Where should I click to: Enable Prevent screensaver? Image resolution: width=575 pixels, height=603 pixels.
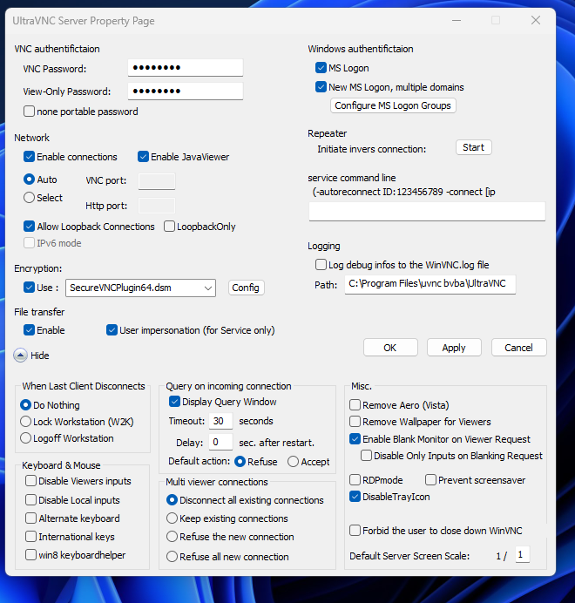tap(430, 480)
